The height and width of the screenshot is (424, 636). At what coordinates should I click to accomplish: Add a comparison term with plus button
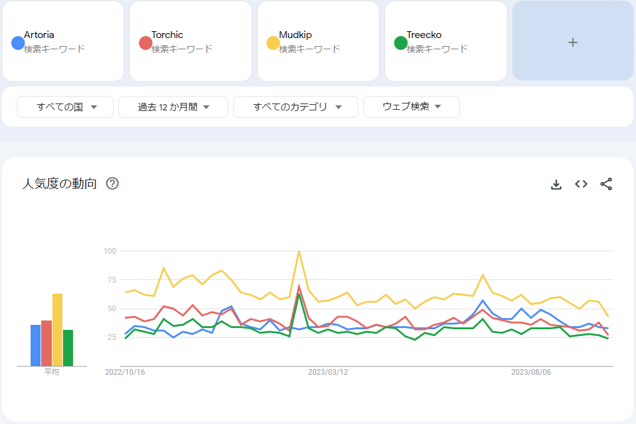[573, 42]
